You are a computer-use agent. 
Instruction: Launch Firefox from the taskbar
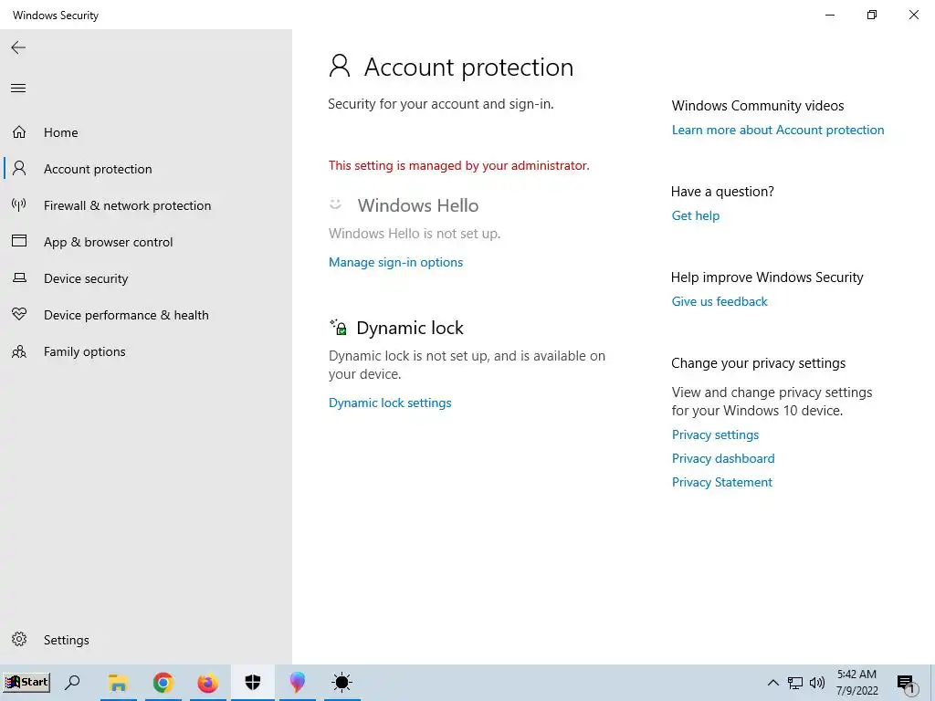coord(207,683)
